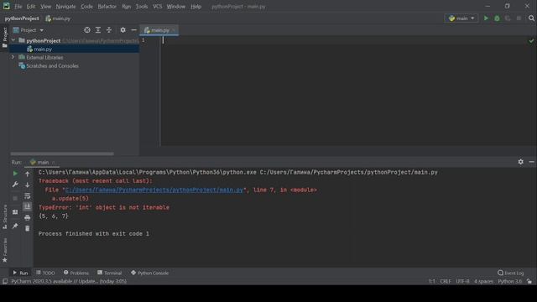Open the Tools menu
This screenshot has height=302, width=537.
[142, 7]
